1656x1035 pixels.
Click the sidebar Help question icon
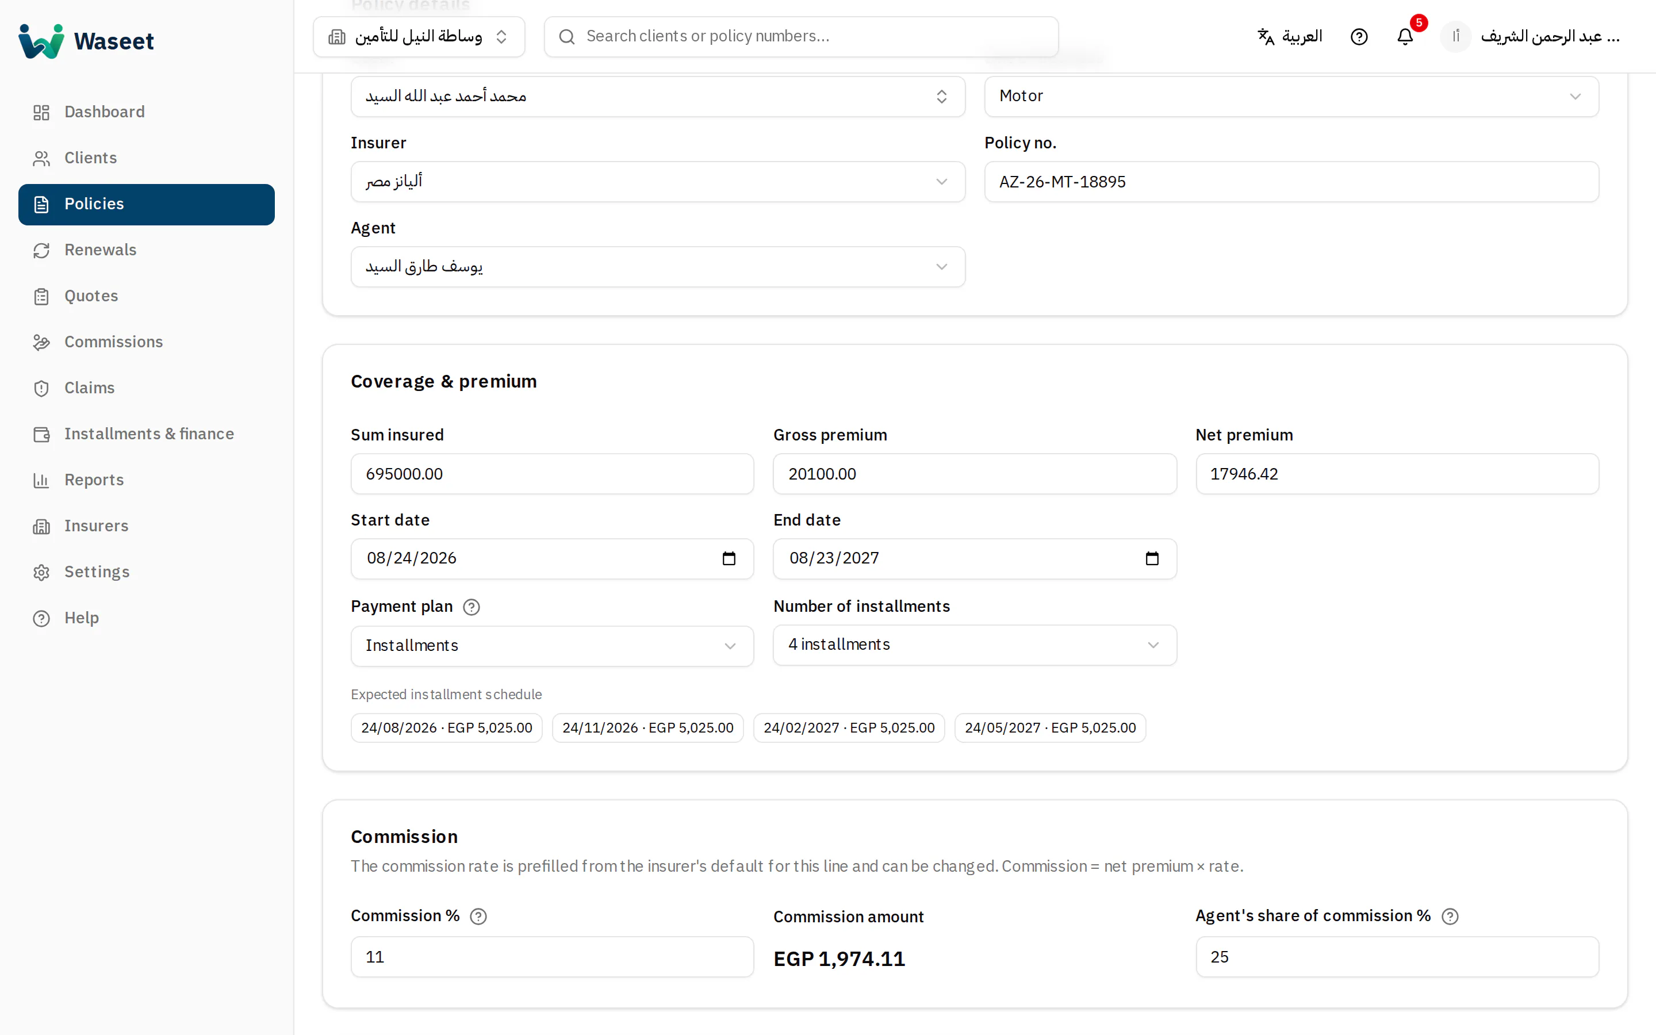pos(42,618)
